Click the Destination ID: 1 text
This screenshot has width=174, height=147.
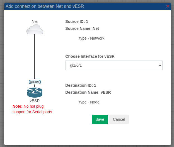click(81, 85)
